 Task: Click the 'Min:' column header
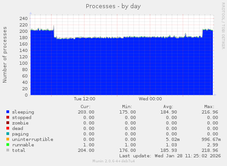[127, 107]
